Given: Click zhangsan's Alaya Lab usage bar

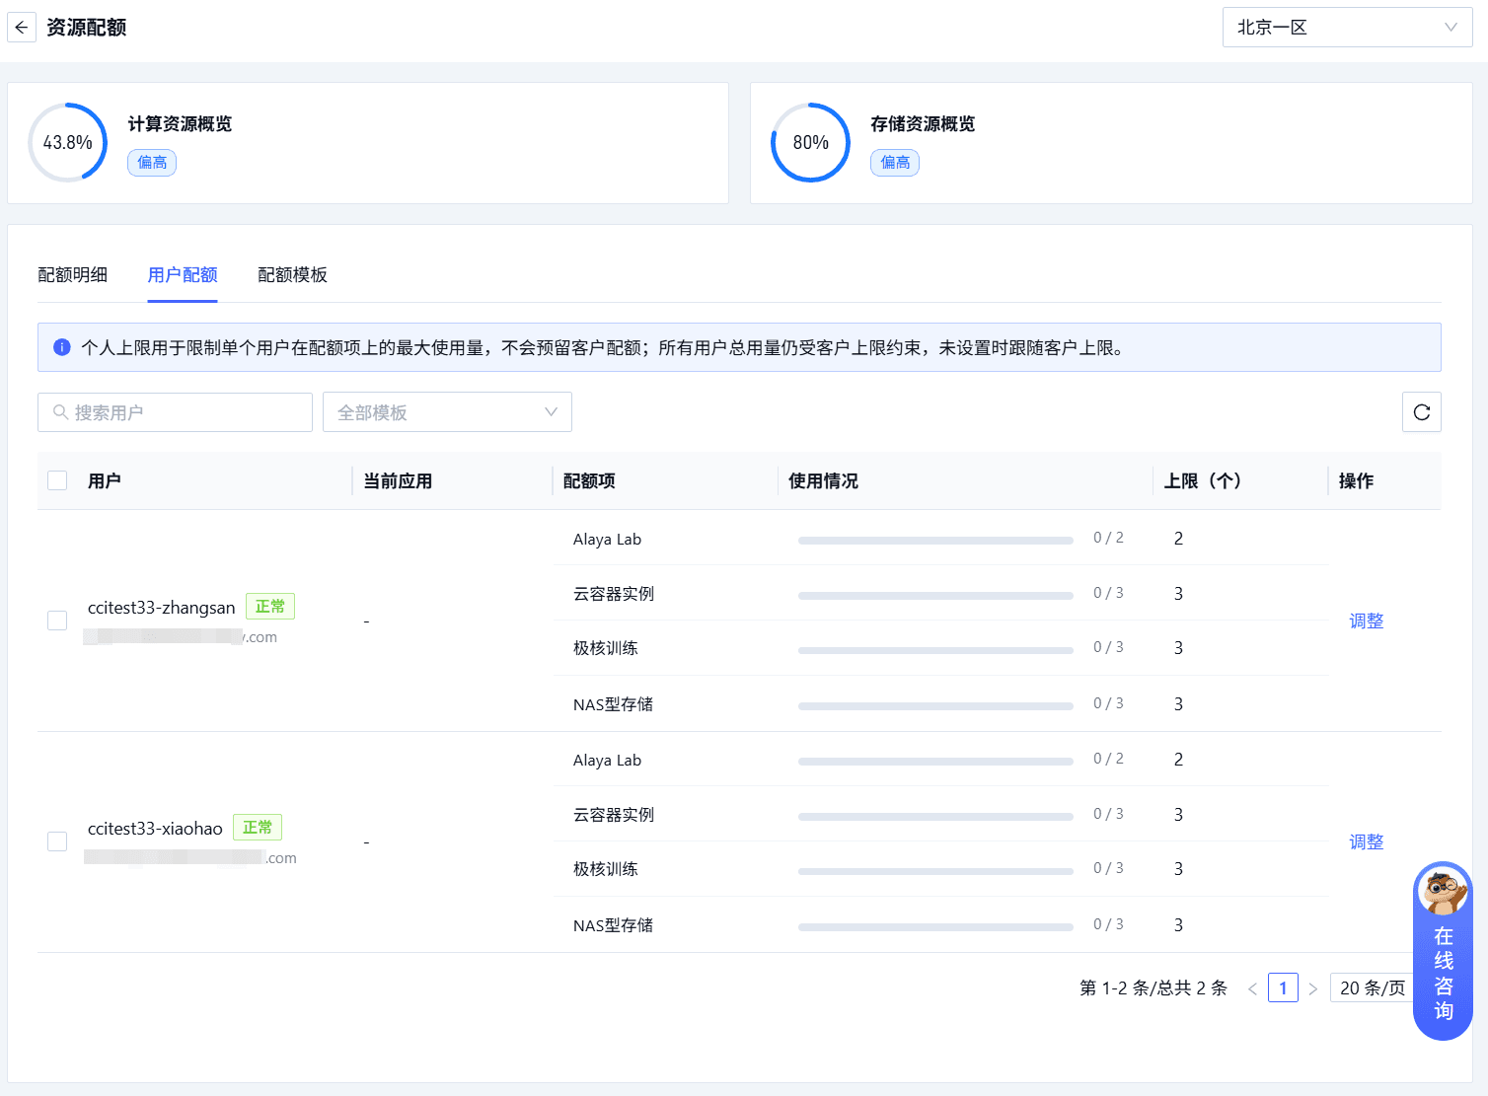Looking at the screenshot, I should 935,540.
